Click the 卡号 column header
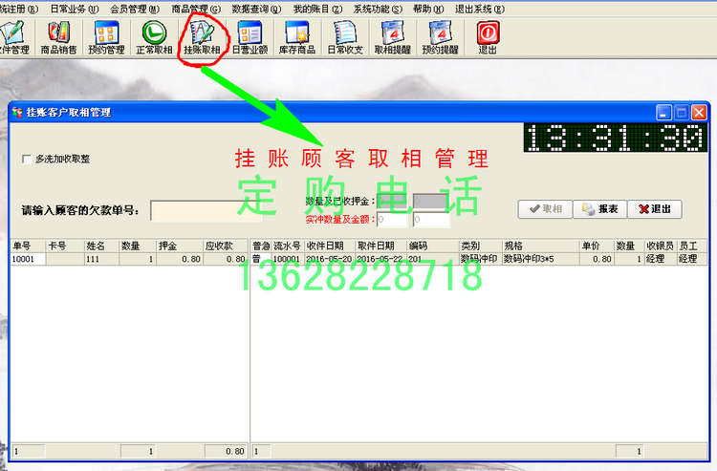This screenshot has width=717, height=471. pos(65,246)
